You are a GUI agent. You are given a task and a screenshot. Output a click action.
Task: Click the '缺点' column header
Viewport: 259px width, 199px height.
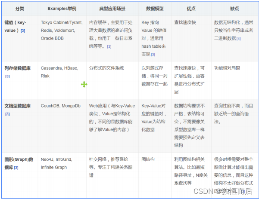(234, 9)
